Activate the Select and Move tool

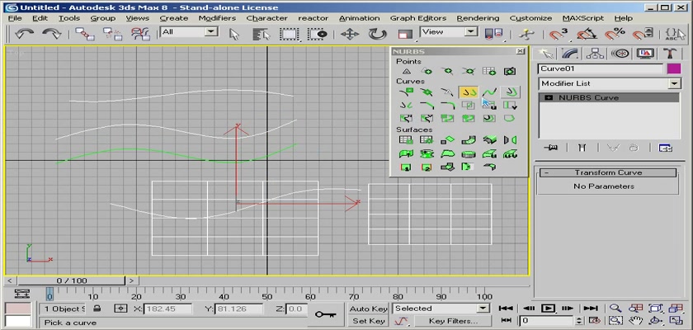[350, 34]
